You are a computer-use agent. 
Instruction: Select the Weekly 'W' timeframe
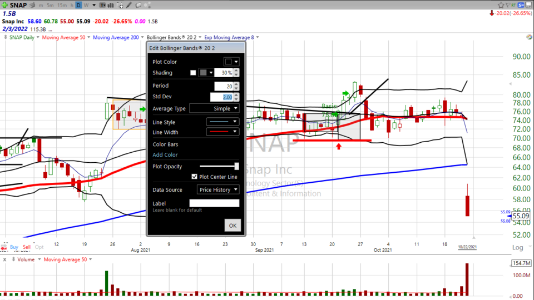click(86, 5)
